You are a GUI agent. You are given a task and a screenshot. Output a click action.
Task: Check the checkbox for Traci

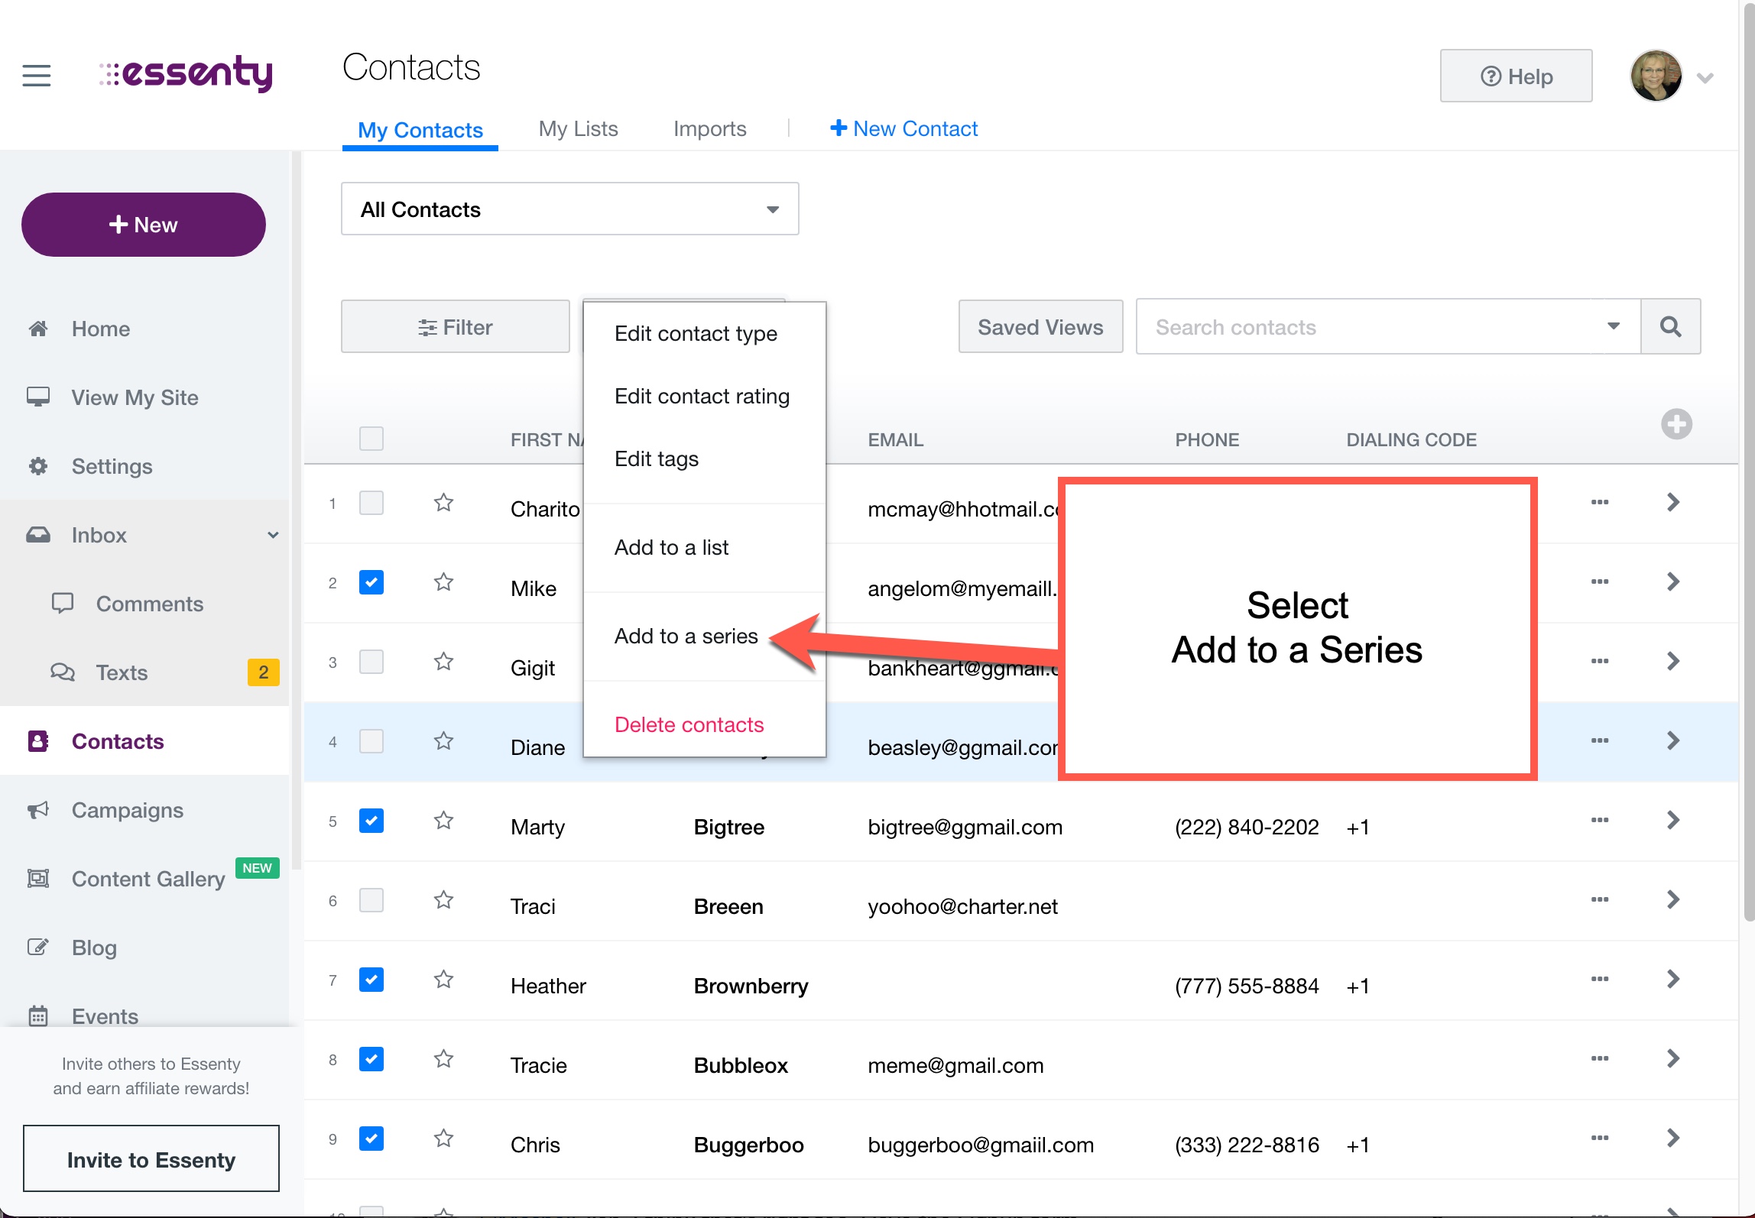tap(371, 900)
